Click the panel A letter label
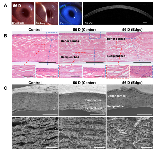153x149 pixels. pos(6,5)
